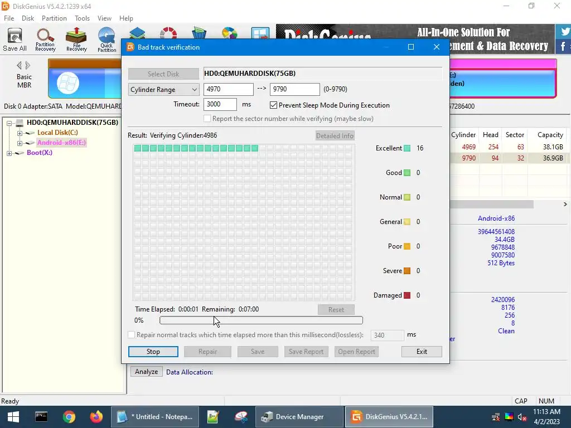Click the Capacity column header
571x428 pixels.
pos(550,135)
